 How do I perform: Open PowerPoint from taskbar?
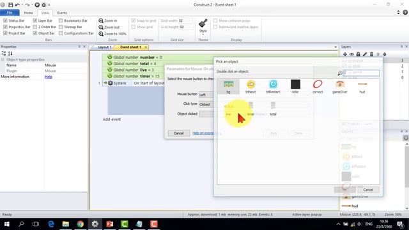(110, 224)
